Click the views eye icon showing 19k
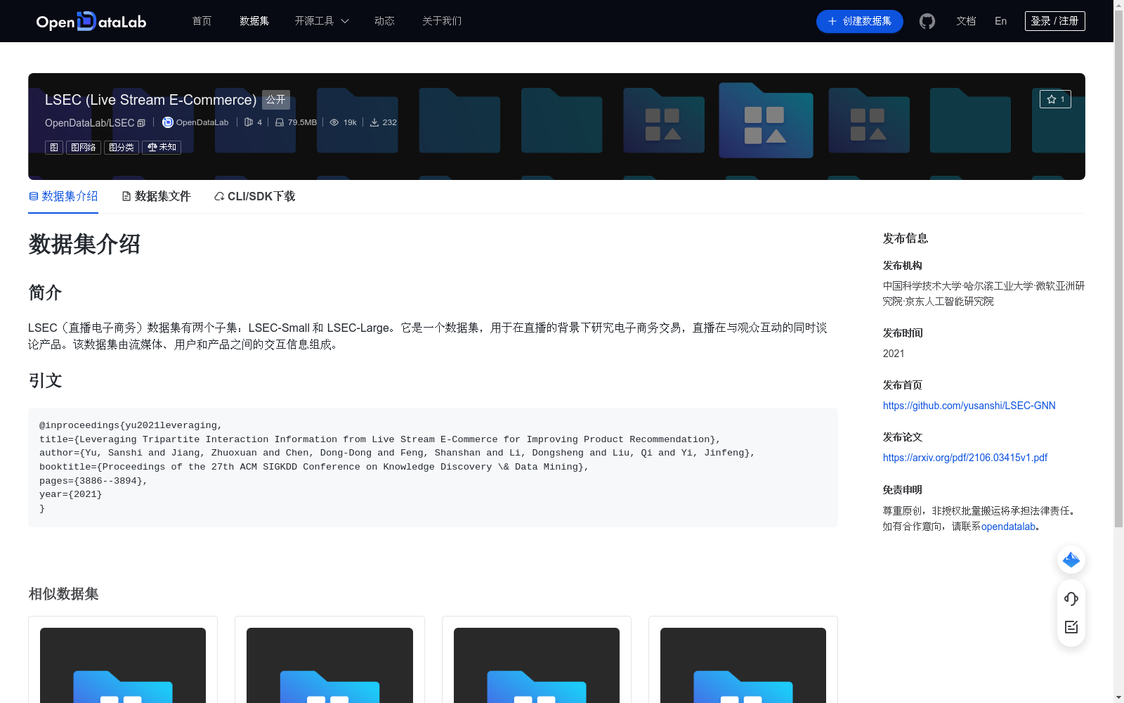 [x=334, y=122]
